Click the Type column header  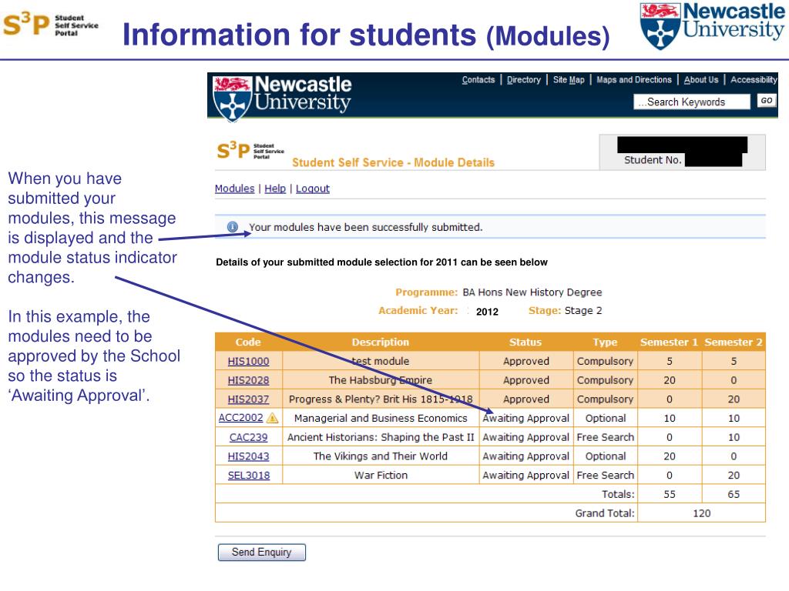(x=605, y=342)
